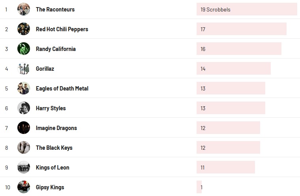
Task: Click Gipsy Kings avatar image
Action: [x=24, y=187]
